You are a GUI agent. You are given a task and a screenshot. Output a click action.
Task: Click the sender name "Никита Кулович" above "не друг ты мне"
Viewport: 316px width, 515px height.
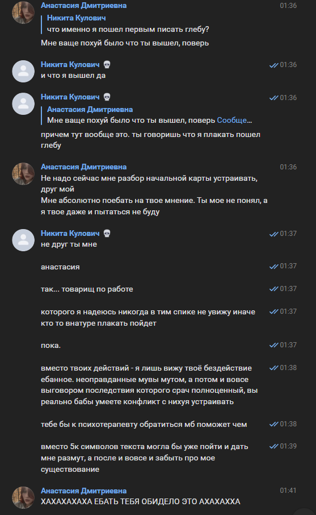pyautogui.click(x=70, y=233)
